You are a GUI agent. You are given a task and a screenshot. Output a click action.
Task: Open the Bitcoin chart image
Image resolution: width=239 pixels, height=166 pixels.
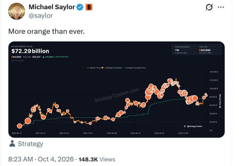pyautogui.click(x=117, y=89)
